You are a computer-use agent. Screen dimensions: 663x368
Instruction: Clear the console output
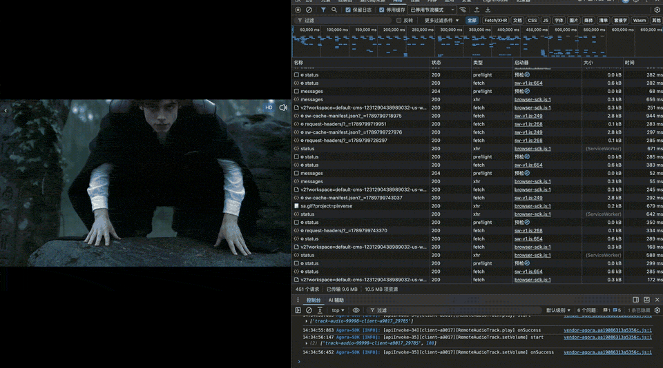pos(309,310)
